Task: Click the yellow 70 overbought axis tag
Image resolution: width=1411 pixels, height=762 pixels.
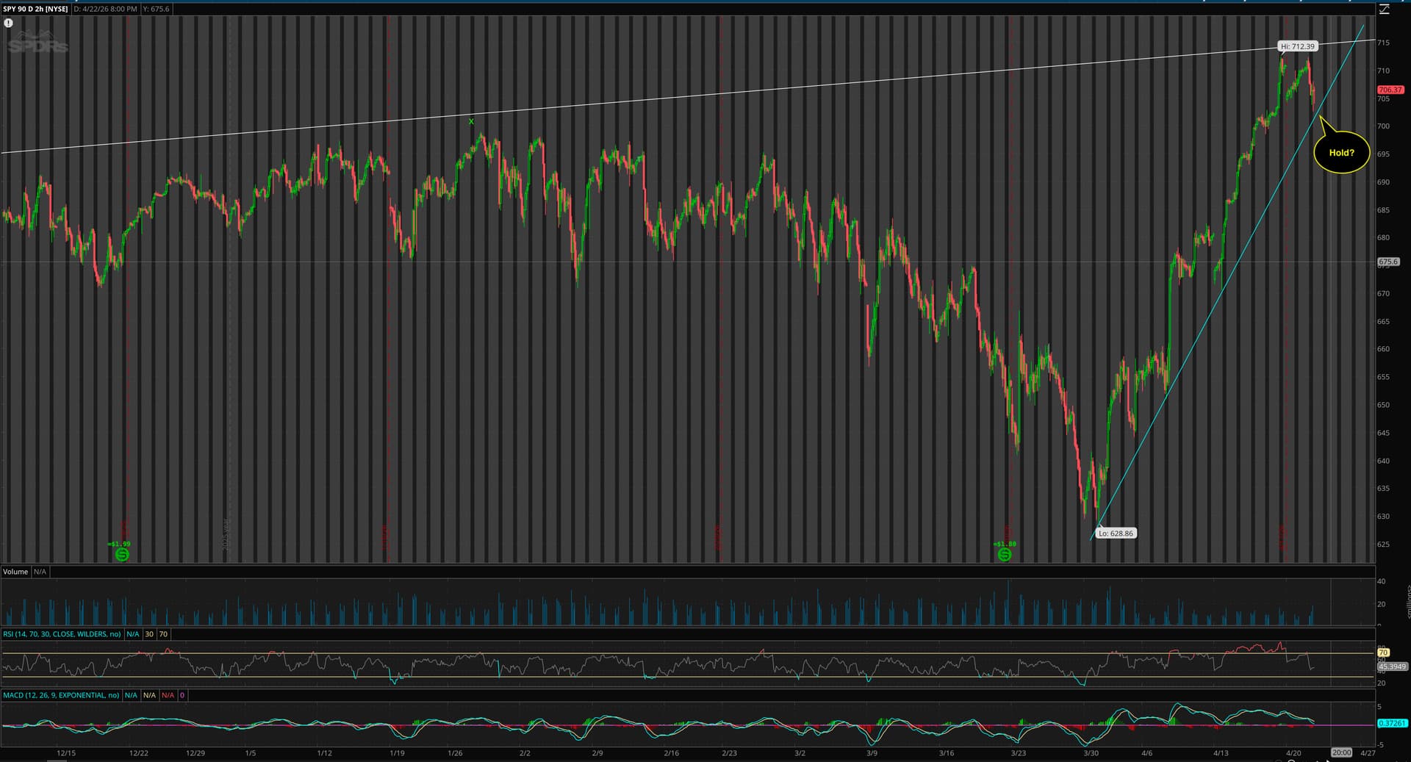Action: click(1382, 653)
